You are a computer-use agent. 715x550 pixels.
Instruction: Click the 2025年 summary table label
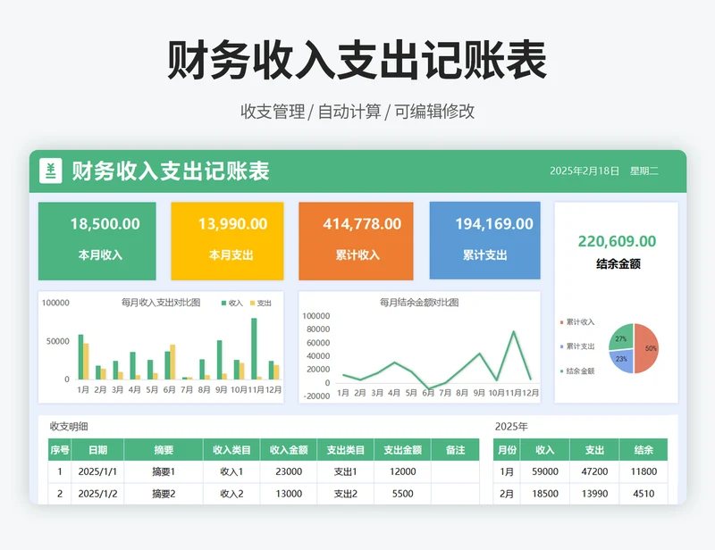coord(511,427)
